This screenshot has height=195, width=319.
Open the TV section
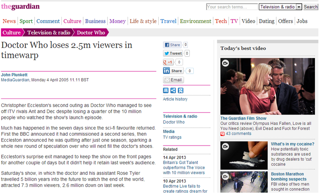(234, 21)
